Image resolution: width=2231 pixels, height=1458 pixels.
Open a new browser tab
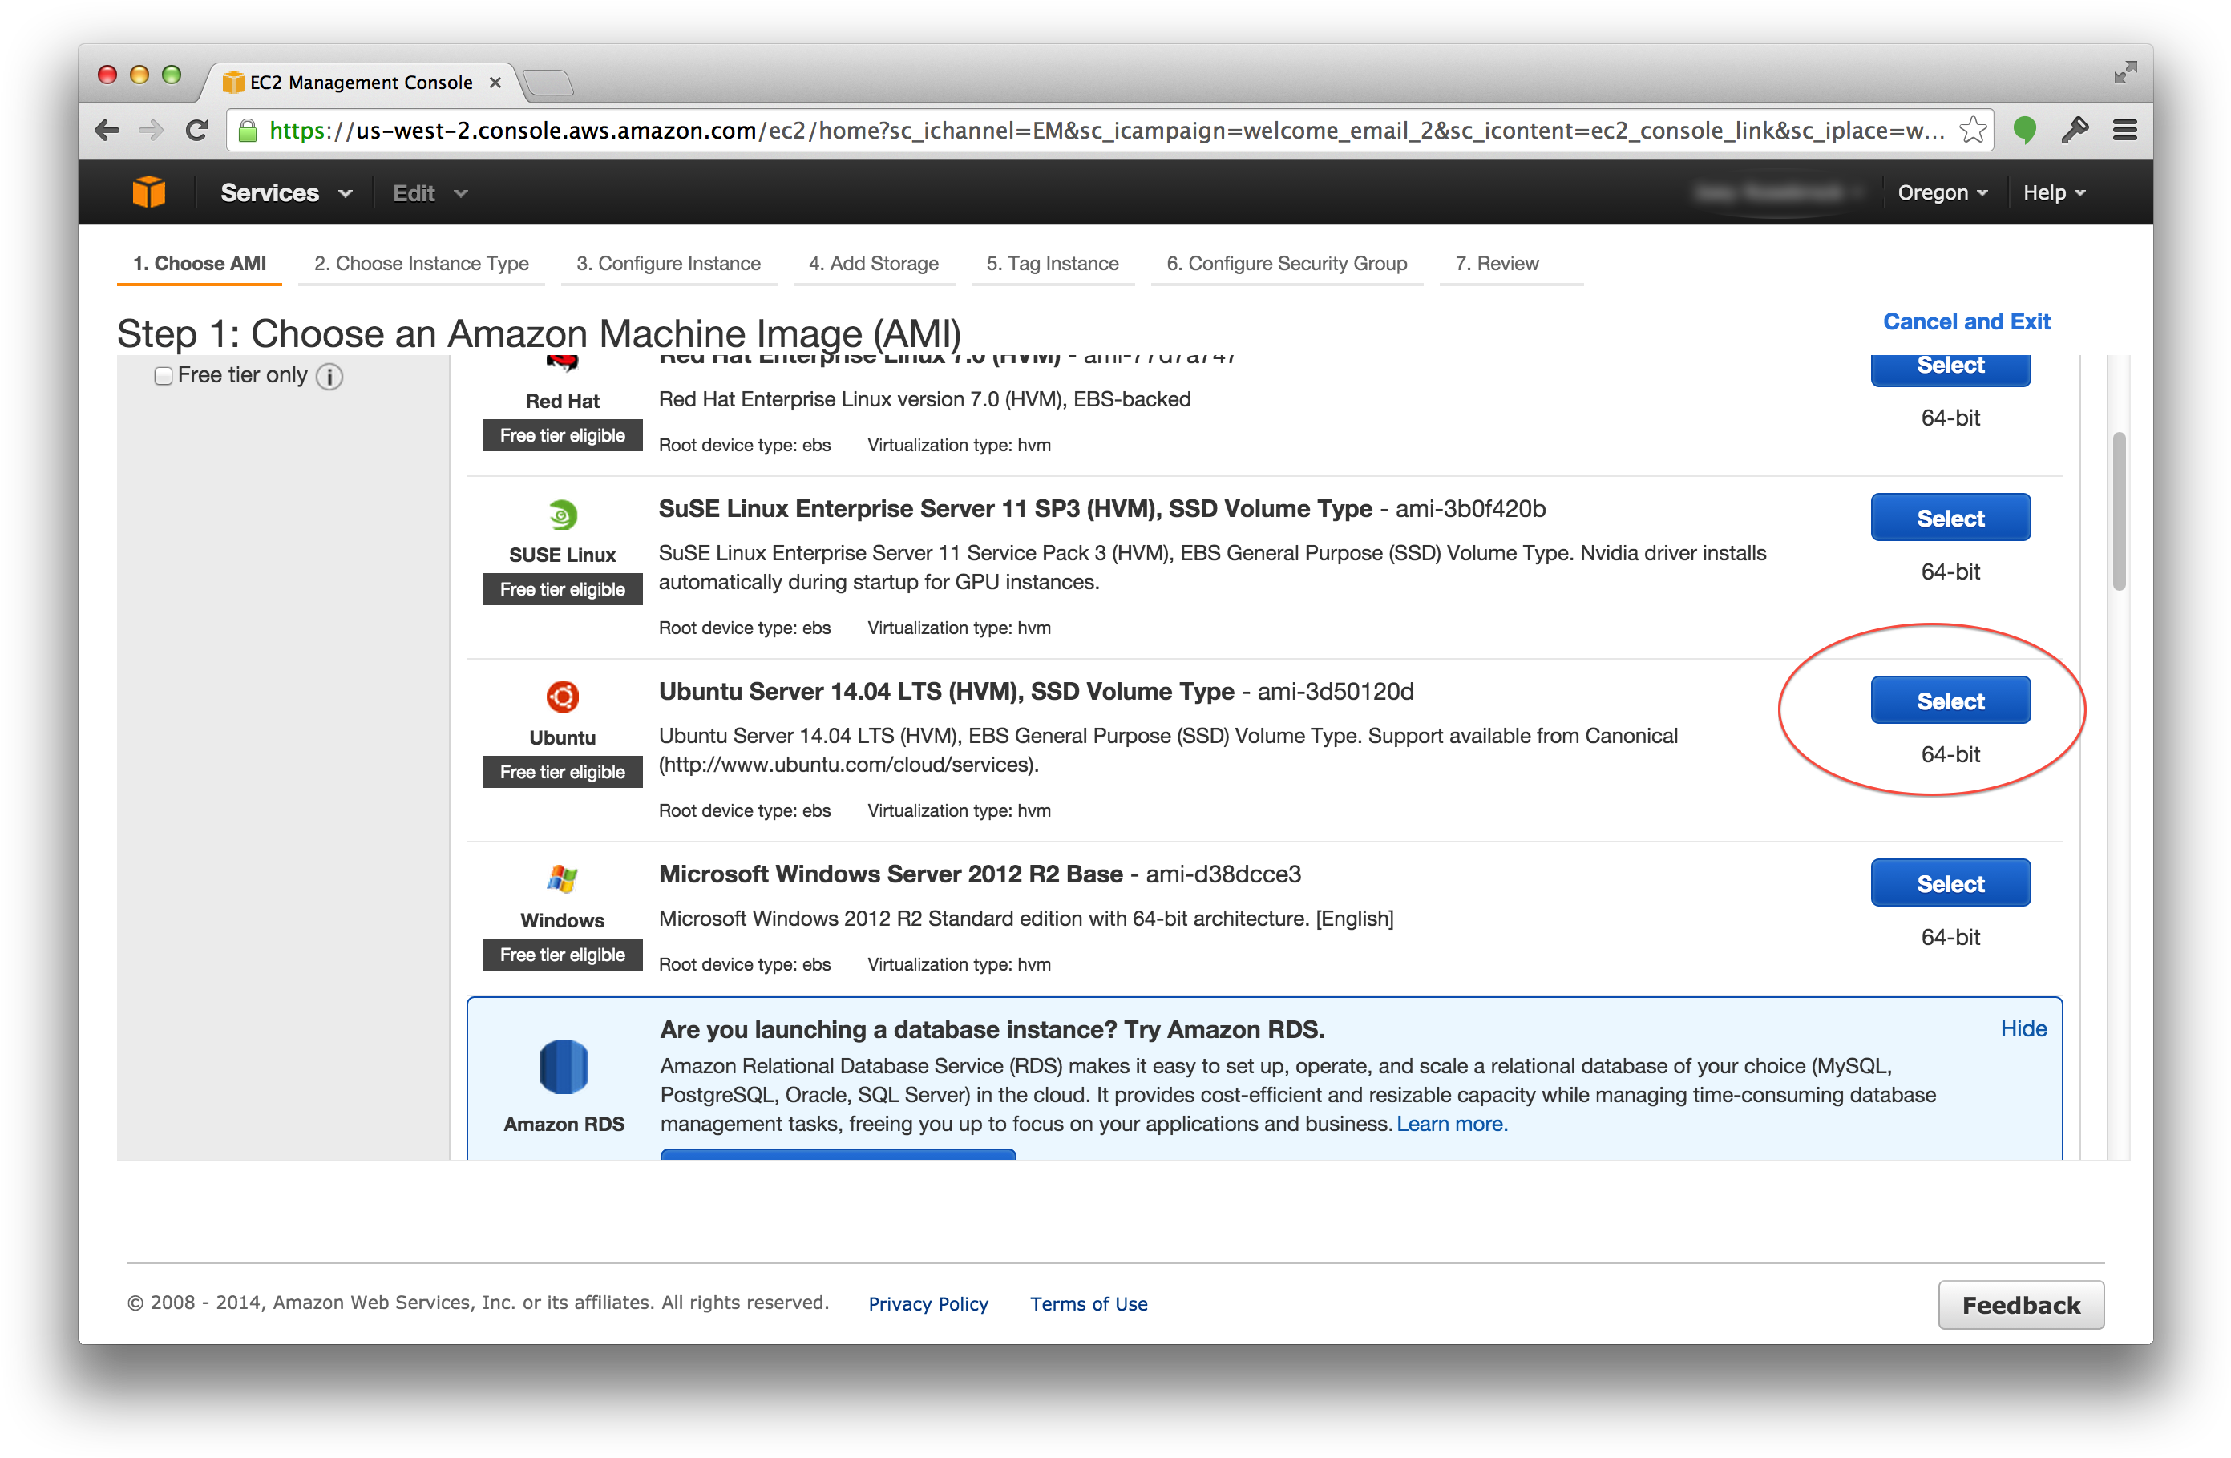click(x=548, y=83)
